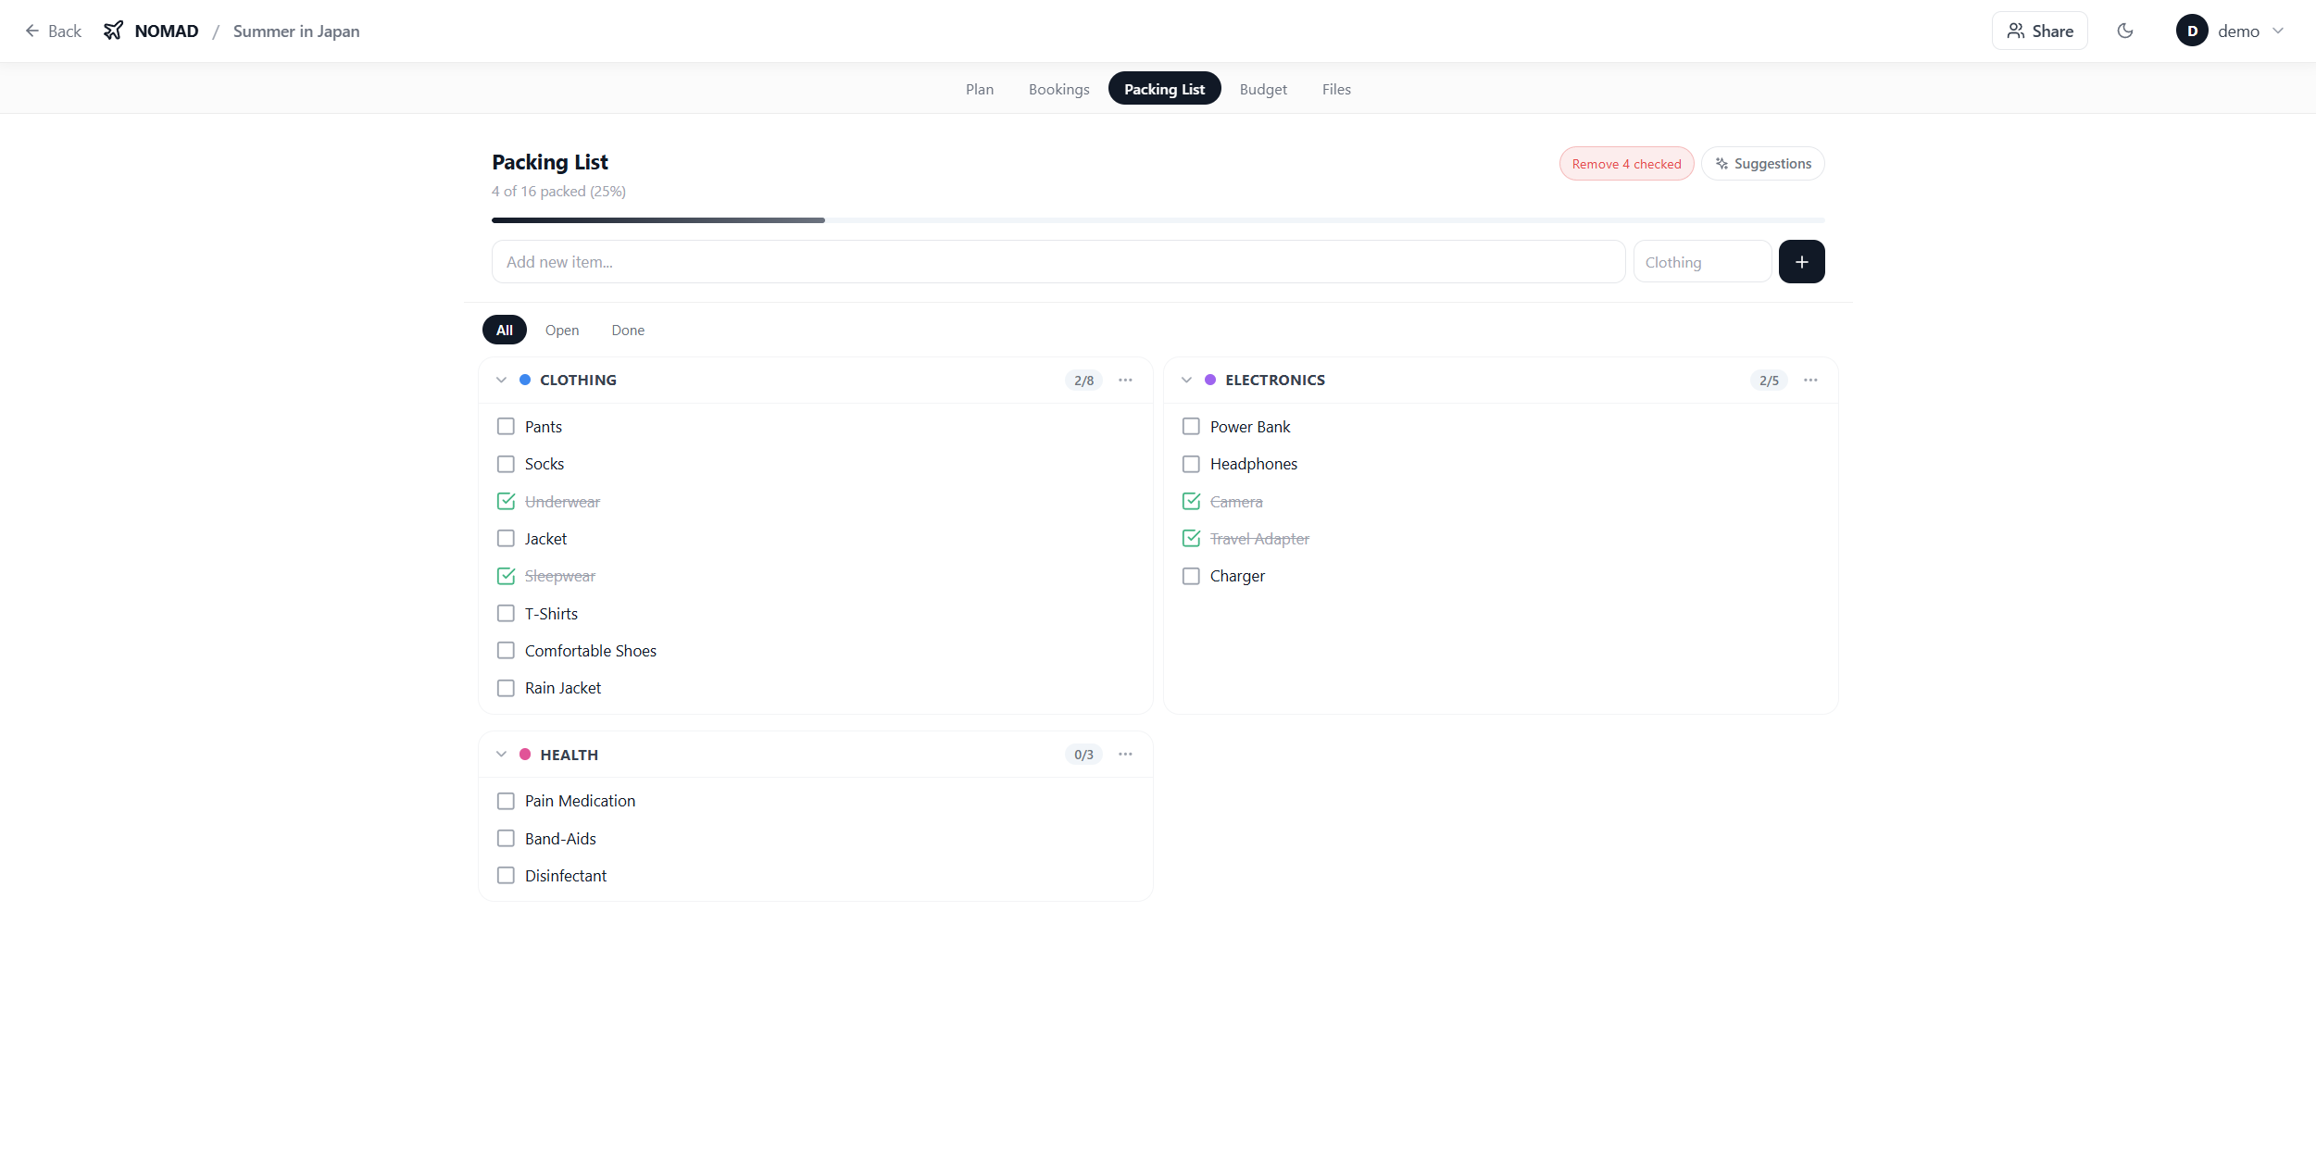The image size is (2316, 1149).
Task: Open the demo account dropdown arrow
Action: tap(2278, 31)
